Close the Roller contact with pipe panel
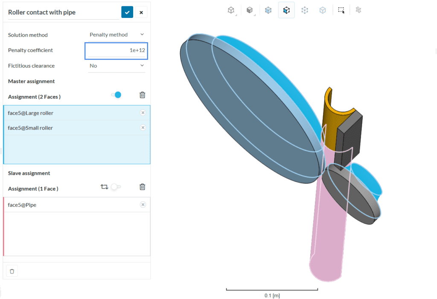 [x=141, y=12]
